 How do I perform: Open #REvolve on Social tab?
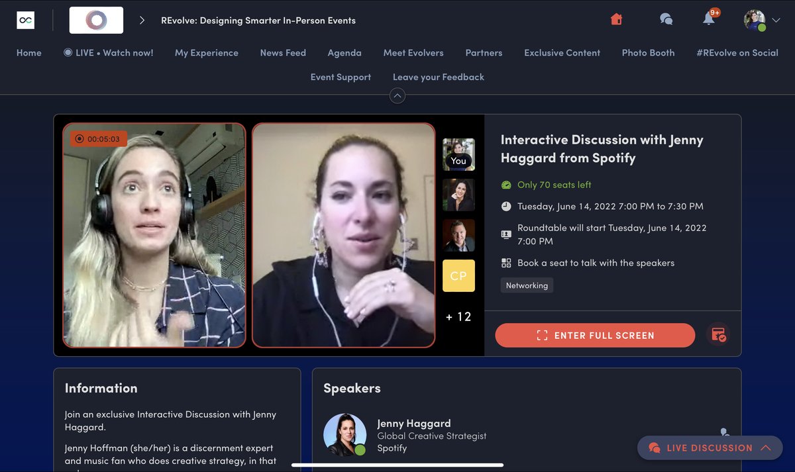(x=737, y=53)
